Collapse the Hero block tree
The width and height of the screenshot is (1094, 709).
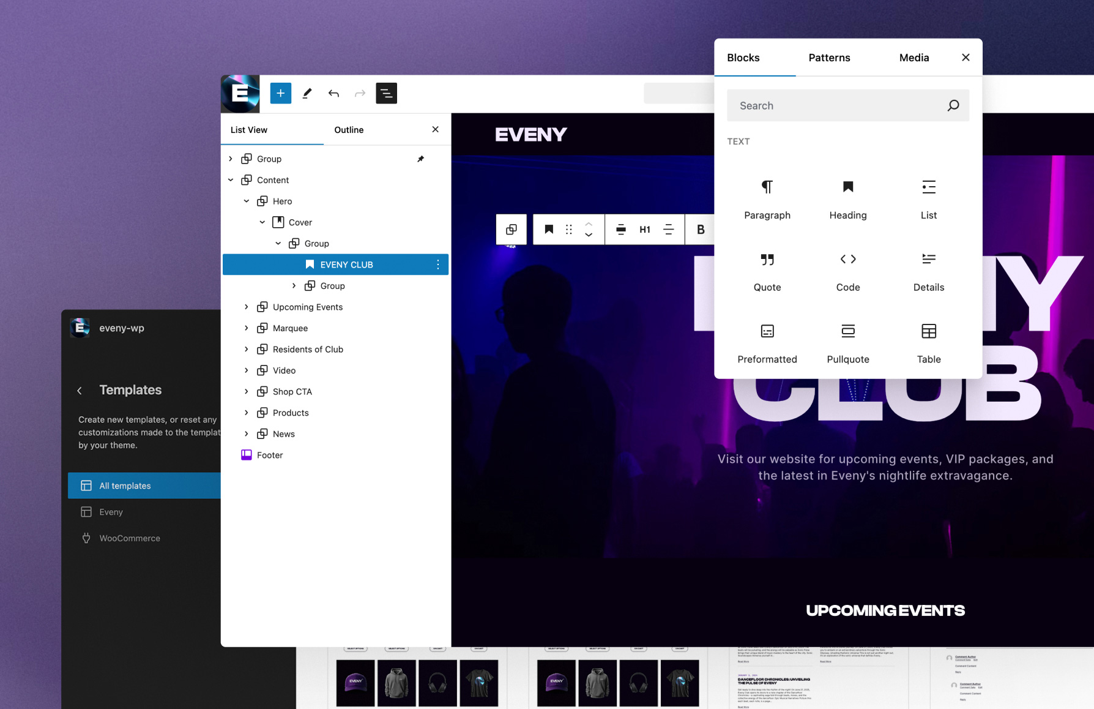pyautogui.click(x=247, y=201)
